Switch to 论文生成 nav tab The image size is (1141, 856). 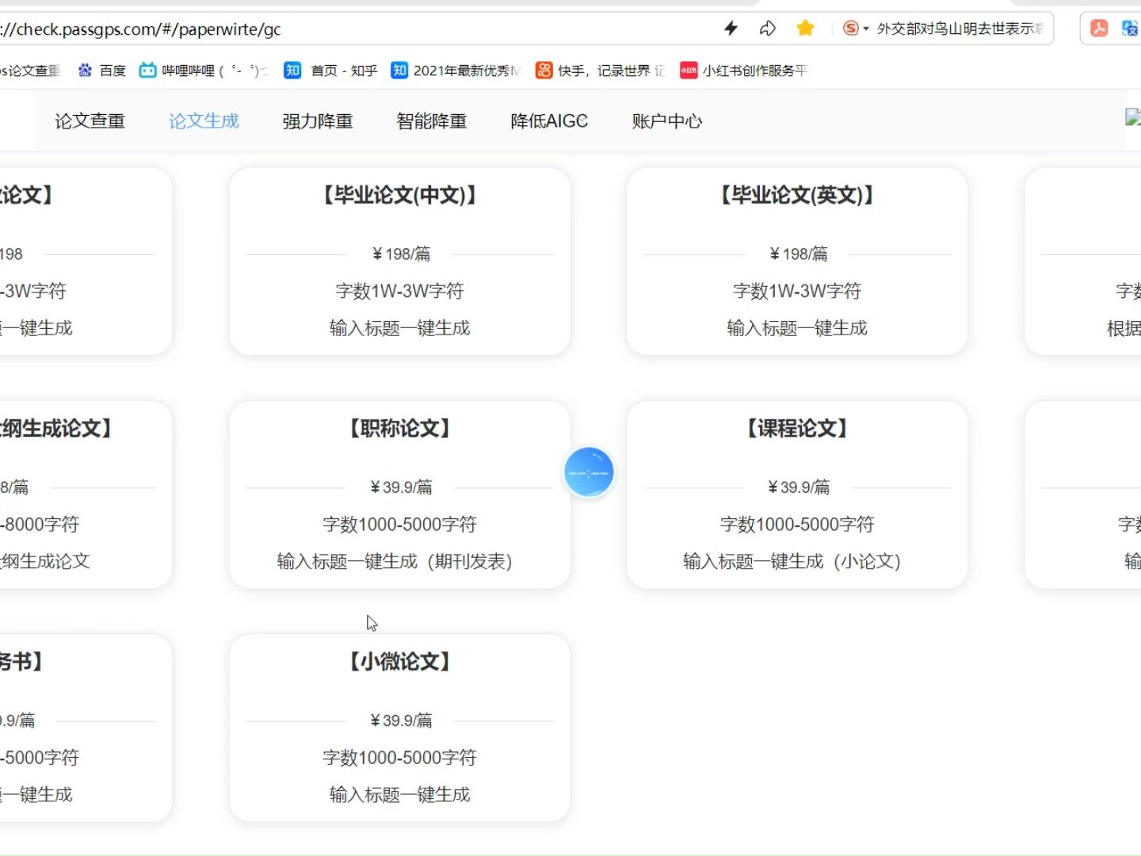point(204,120)
